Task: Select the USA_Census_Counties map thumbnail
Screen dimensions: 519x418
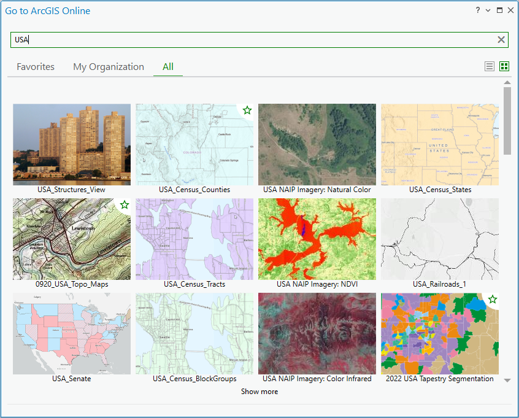Action: click(194, 144)
